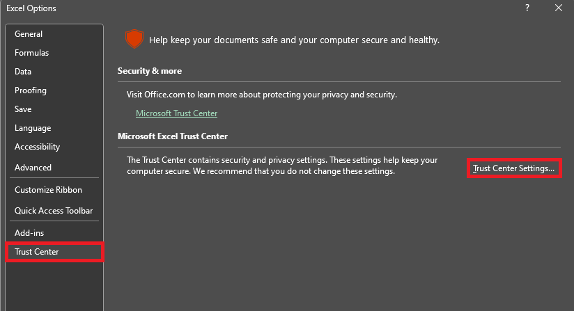Open the Accessibility options
This screenshot has height=311, width=574.
pyautogui.click(x=37, y=147)
